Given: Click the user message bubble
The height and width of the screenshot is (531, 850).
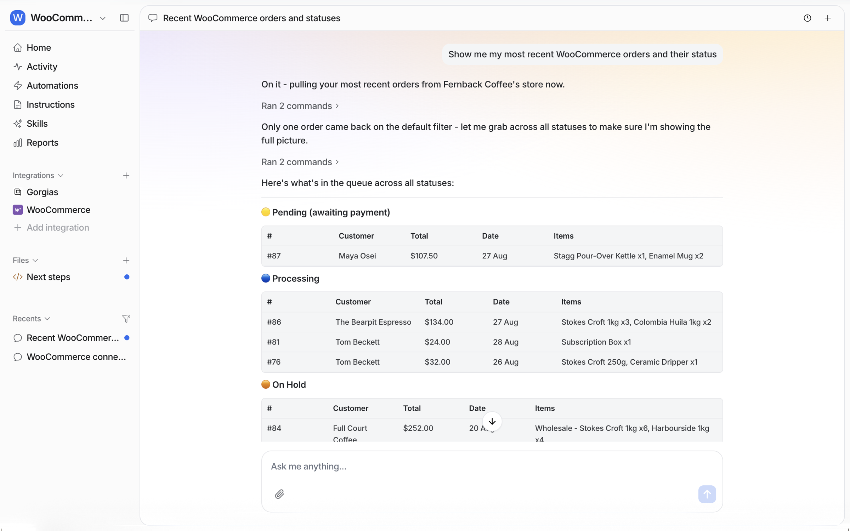Looking at the screenshot, I should (x=582, y=54).
